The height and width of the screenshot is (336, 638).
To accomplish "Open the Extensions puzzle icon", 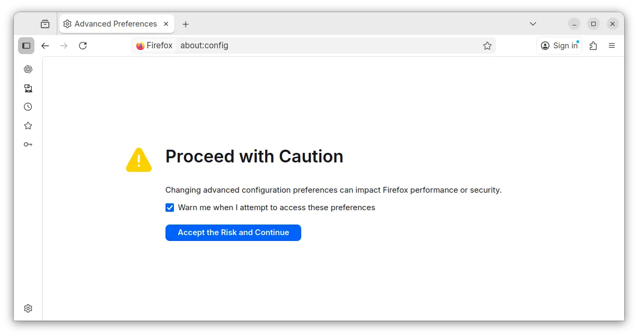I will click(x=593, y=46).
